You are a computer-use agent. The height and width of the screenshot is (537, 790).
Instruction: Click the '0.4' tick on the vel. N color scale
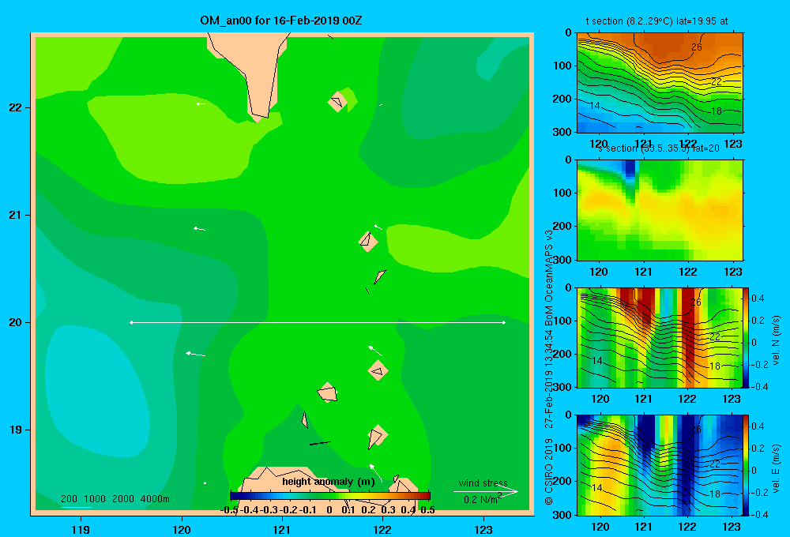pos(758,299)
